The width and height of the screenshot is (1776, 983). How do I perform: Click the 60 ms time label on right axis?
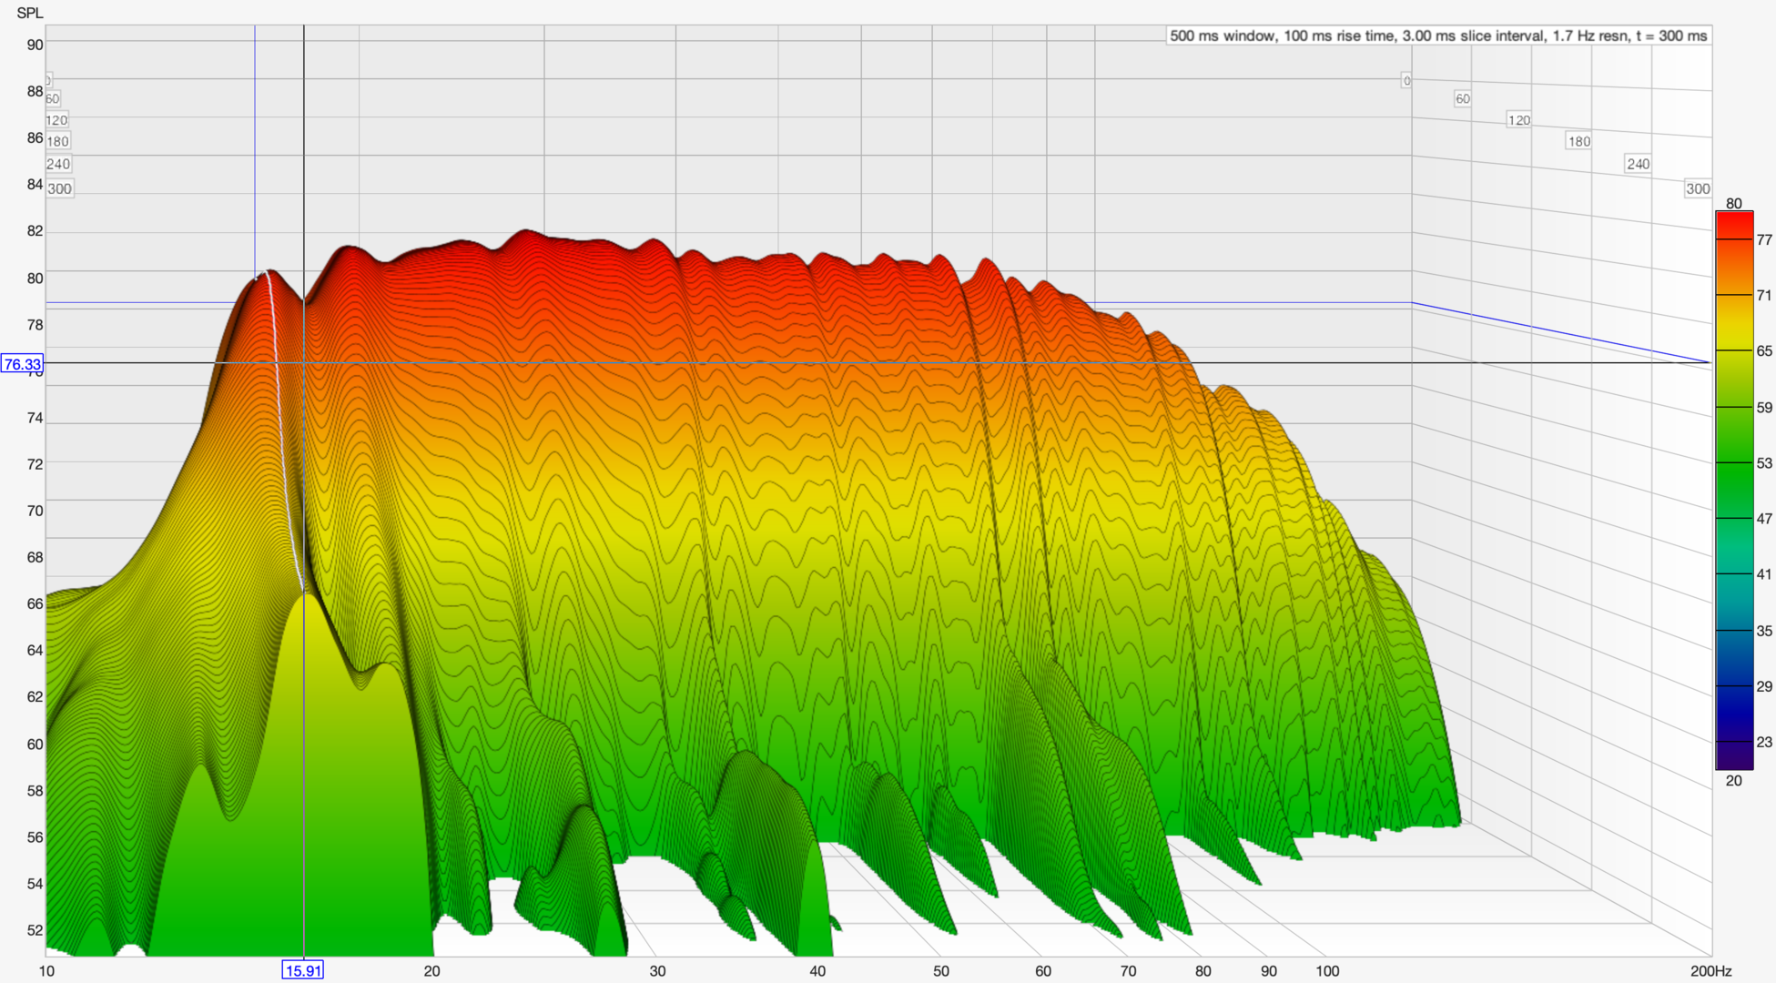pyautogui.click(x=1462, y=98)
